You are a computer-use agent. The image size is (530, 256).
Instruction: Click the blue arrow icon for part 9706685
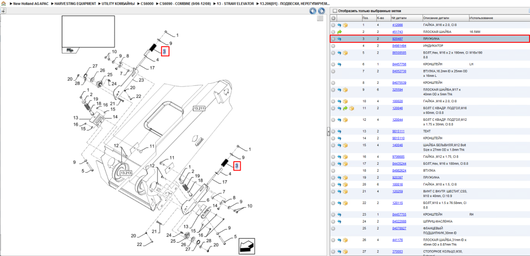pos(339,157)
